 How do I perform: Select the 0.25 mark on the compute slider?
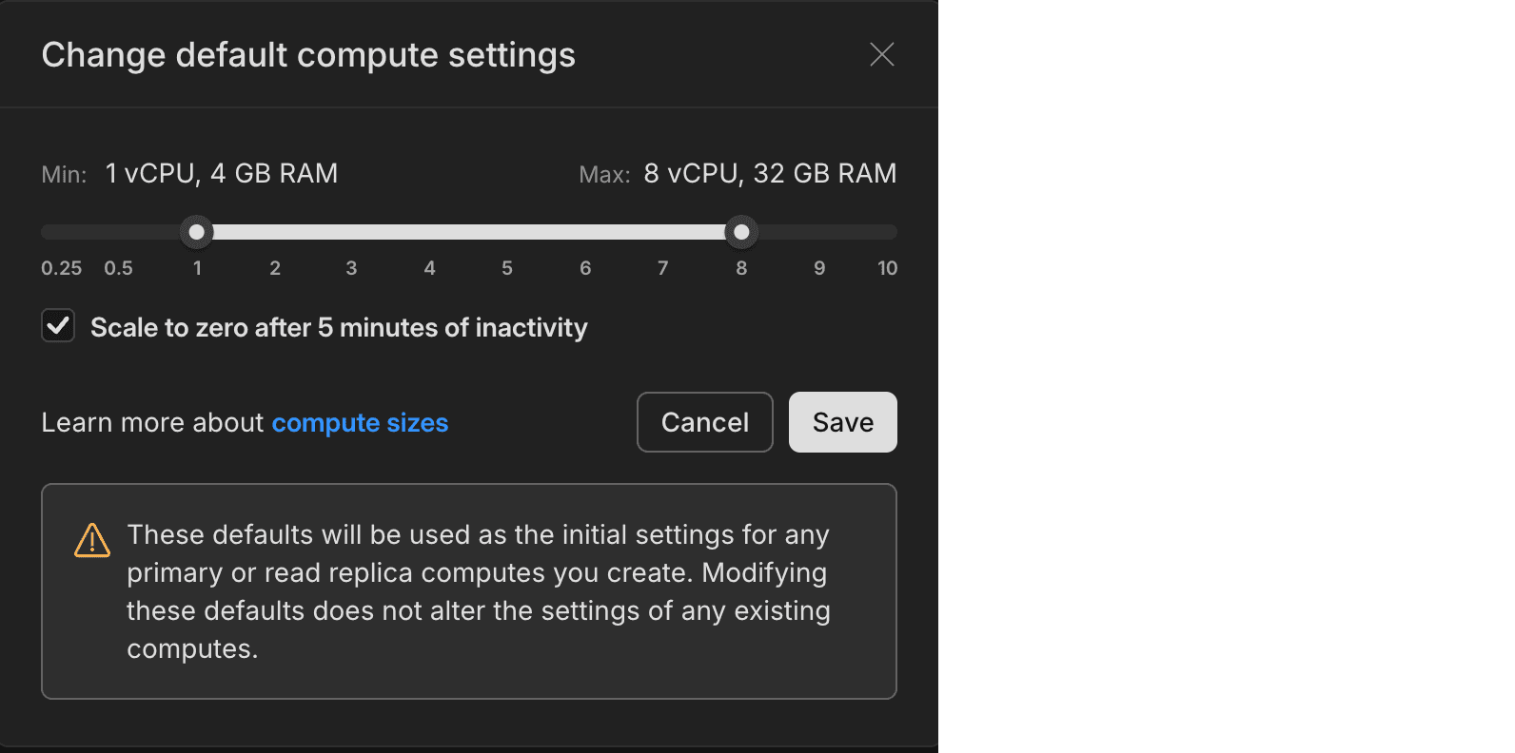coord(61,267)
